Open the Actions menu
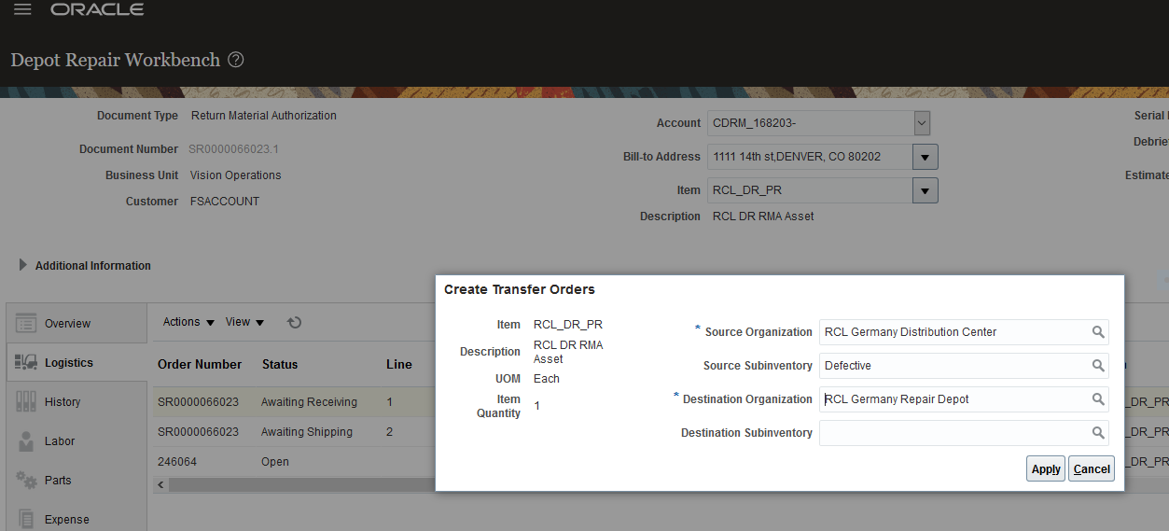Viewport: 1169px width, 531px height. (188, 322)
